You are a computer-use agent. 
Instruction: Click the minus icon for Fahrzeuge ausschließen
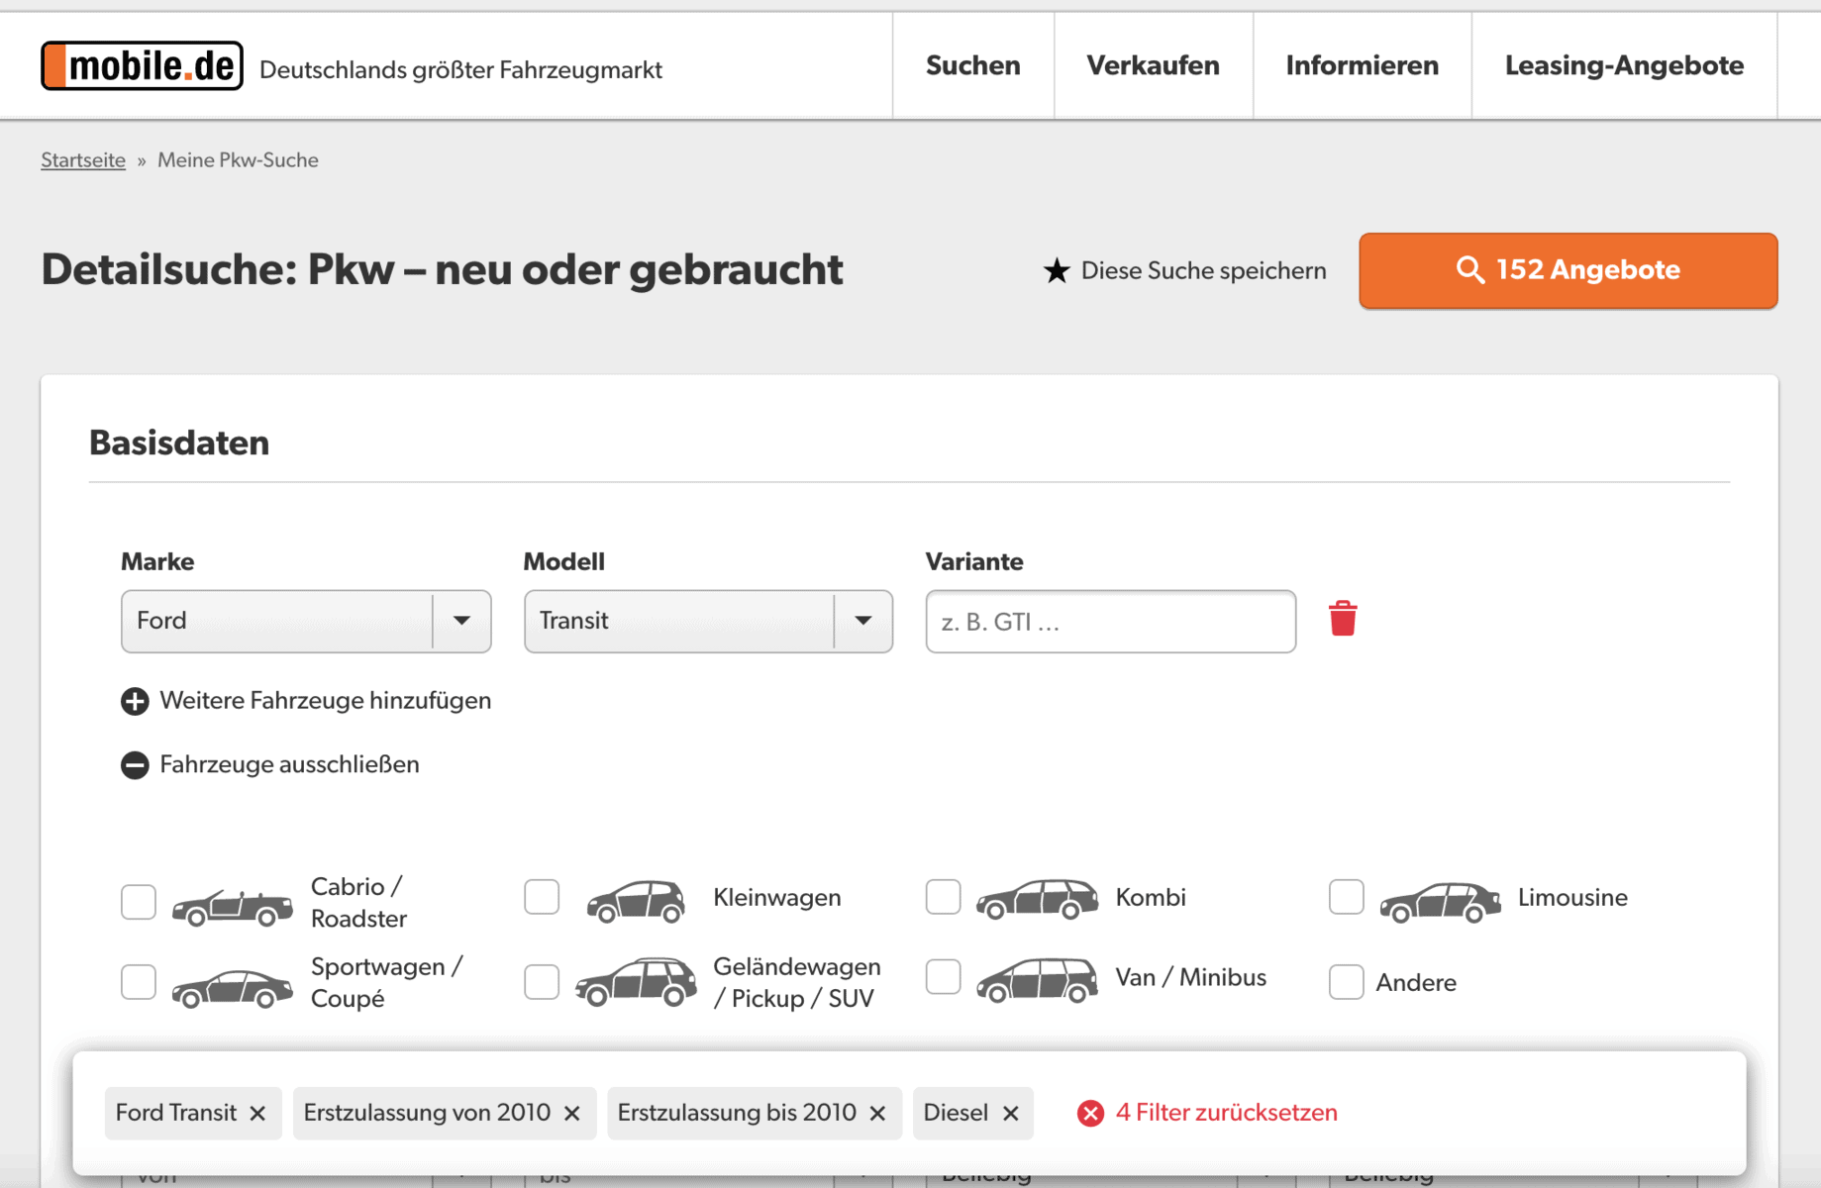(x=135, y=765)
